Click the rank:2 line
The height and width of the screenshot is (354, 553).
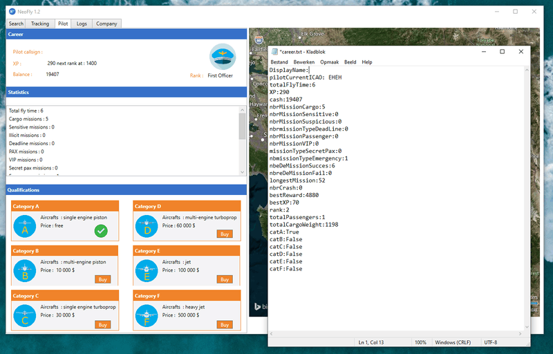point(279,209)
